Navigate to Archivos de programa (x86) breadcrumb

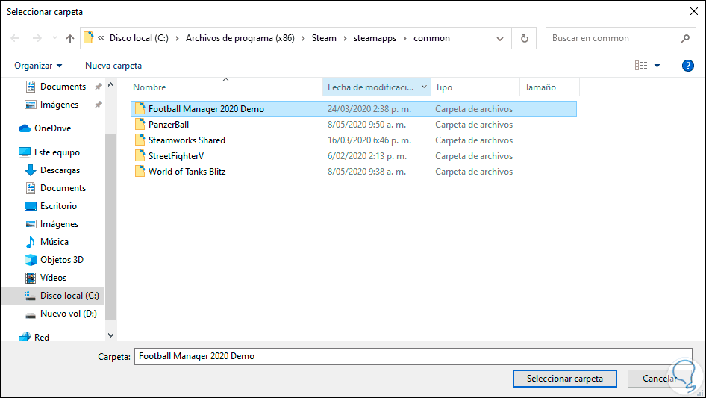point(240,38)
